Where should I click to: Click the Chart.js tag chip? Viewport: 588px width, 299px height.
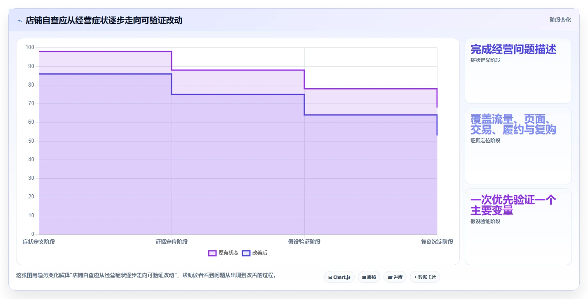click(339, 277)
